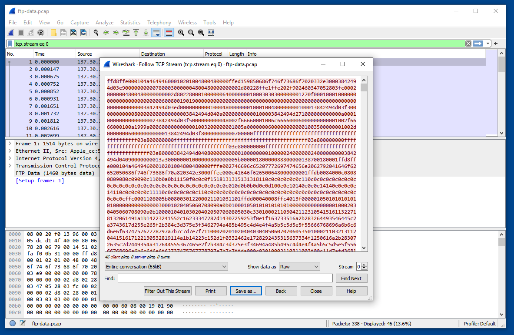Start capturing packets with shark fin icon

11,33
